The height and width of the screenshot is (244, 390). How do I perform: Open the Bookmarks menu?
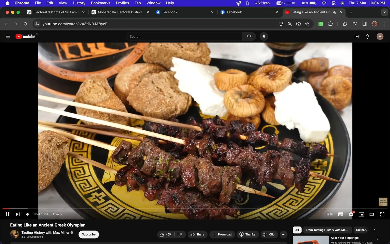tap(100, 3)
